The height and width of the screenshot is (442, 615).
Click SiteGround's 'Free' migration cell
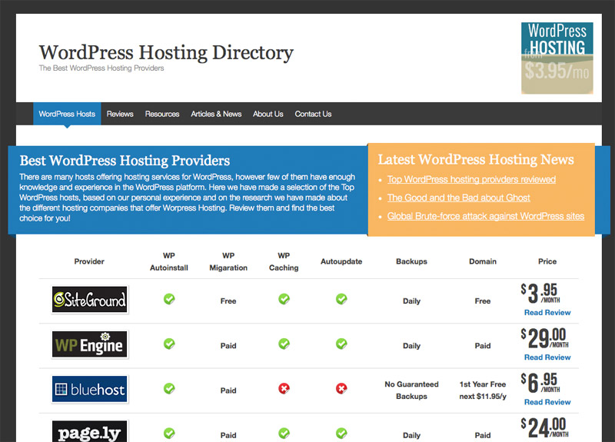point(228,301)
